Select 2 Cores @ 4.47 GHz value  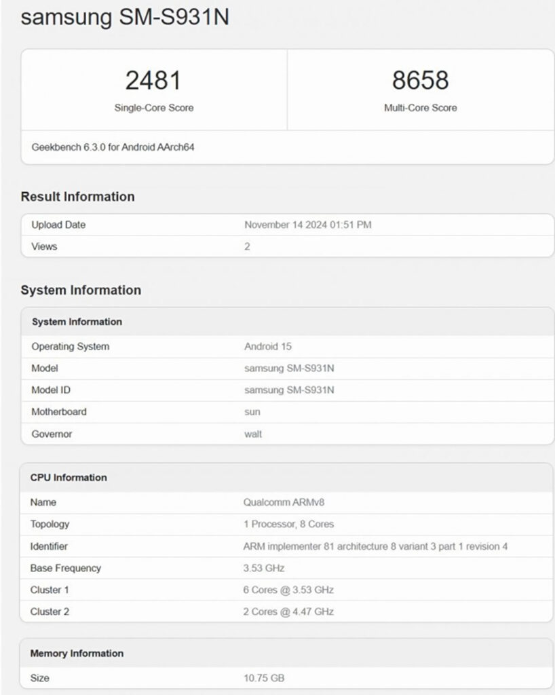[x=288, y=612]
